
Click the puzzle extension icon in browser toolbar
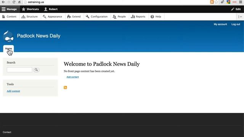click(222, 2)
